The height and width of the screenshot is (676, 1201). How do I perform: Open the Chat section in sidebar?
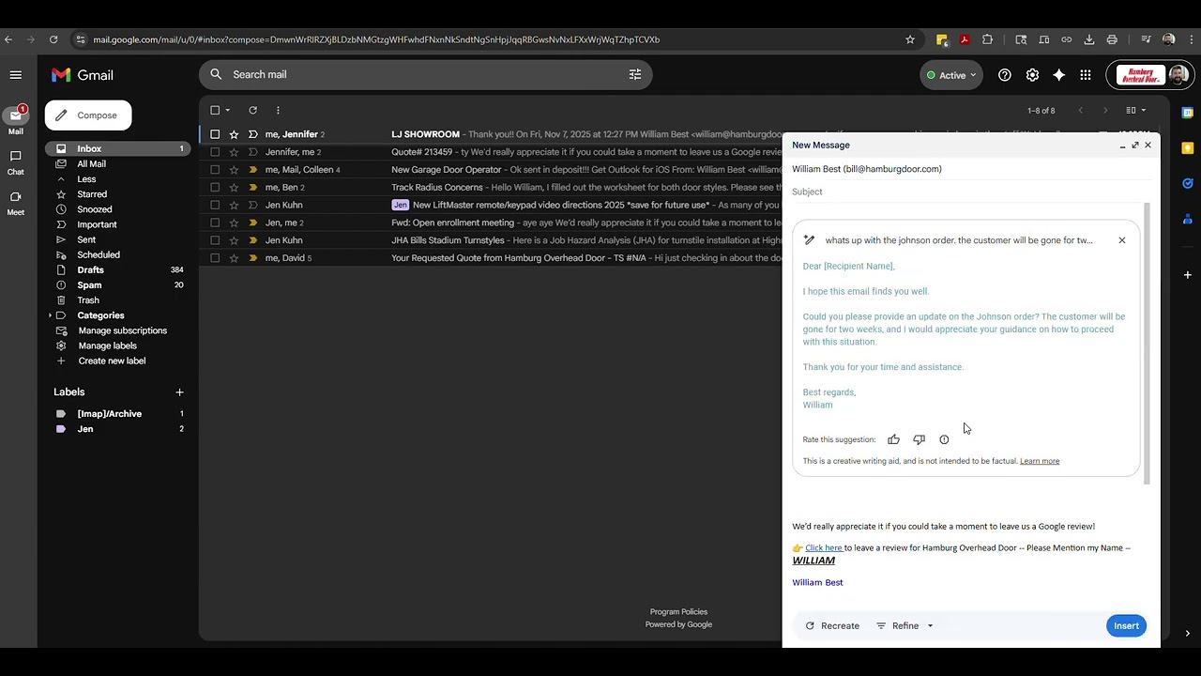[16, 162]
